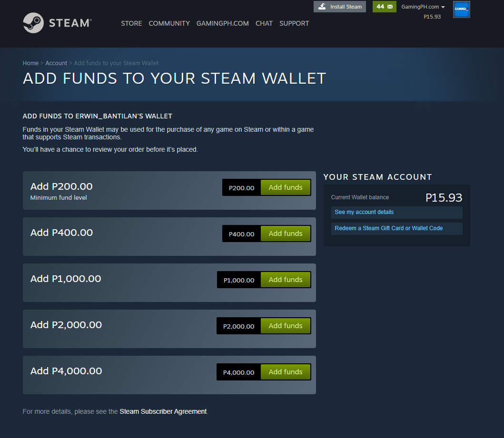Click Add funds for P2,000.00
This screenshot has height=438, width=504.
pyautogui.click(x=286, y=326)
